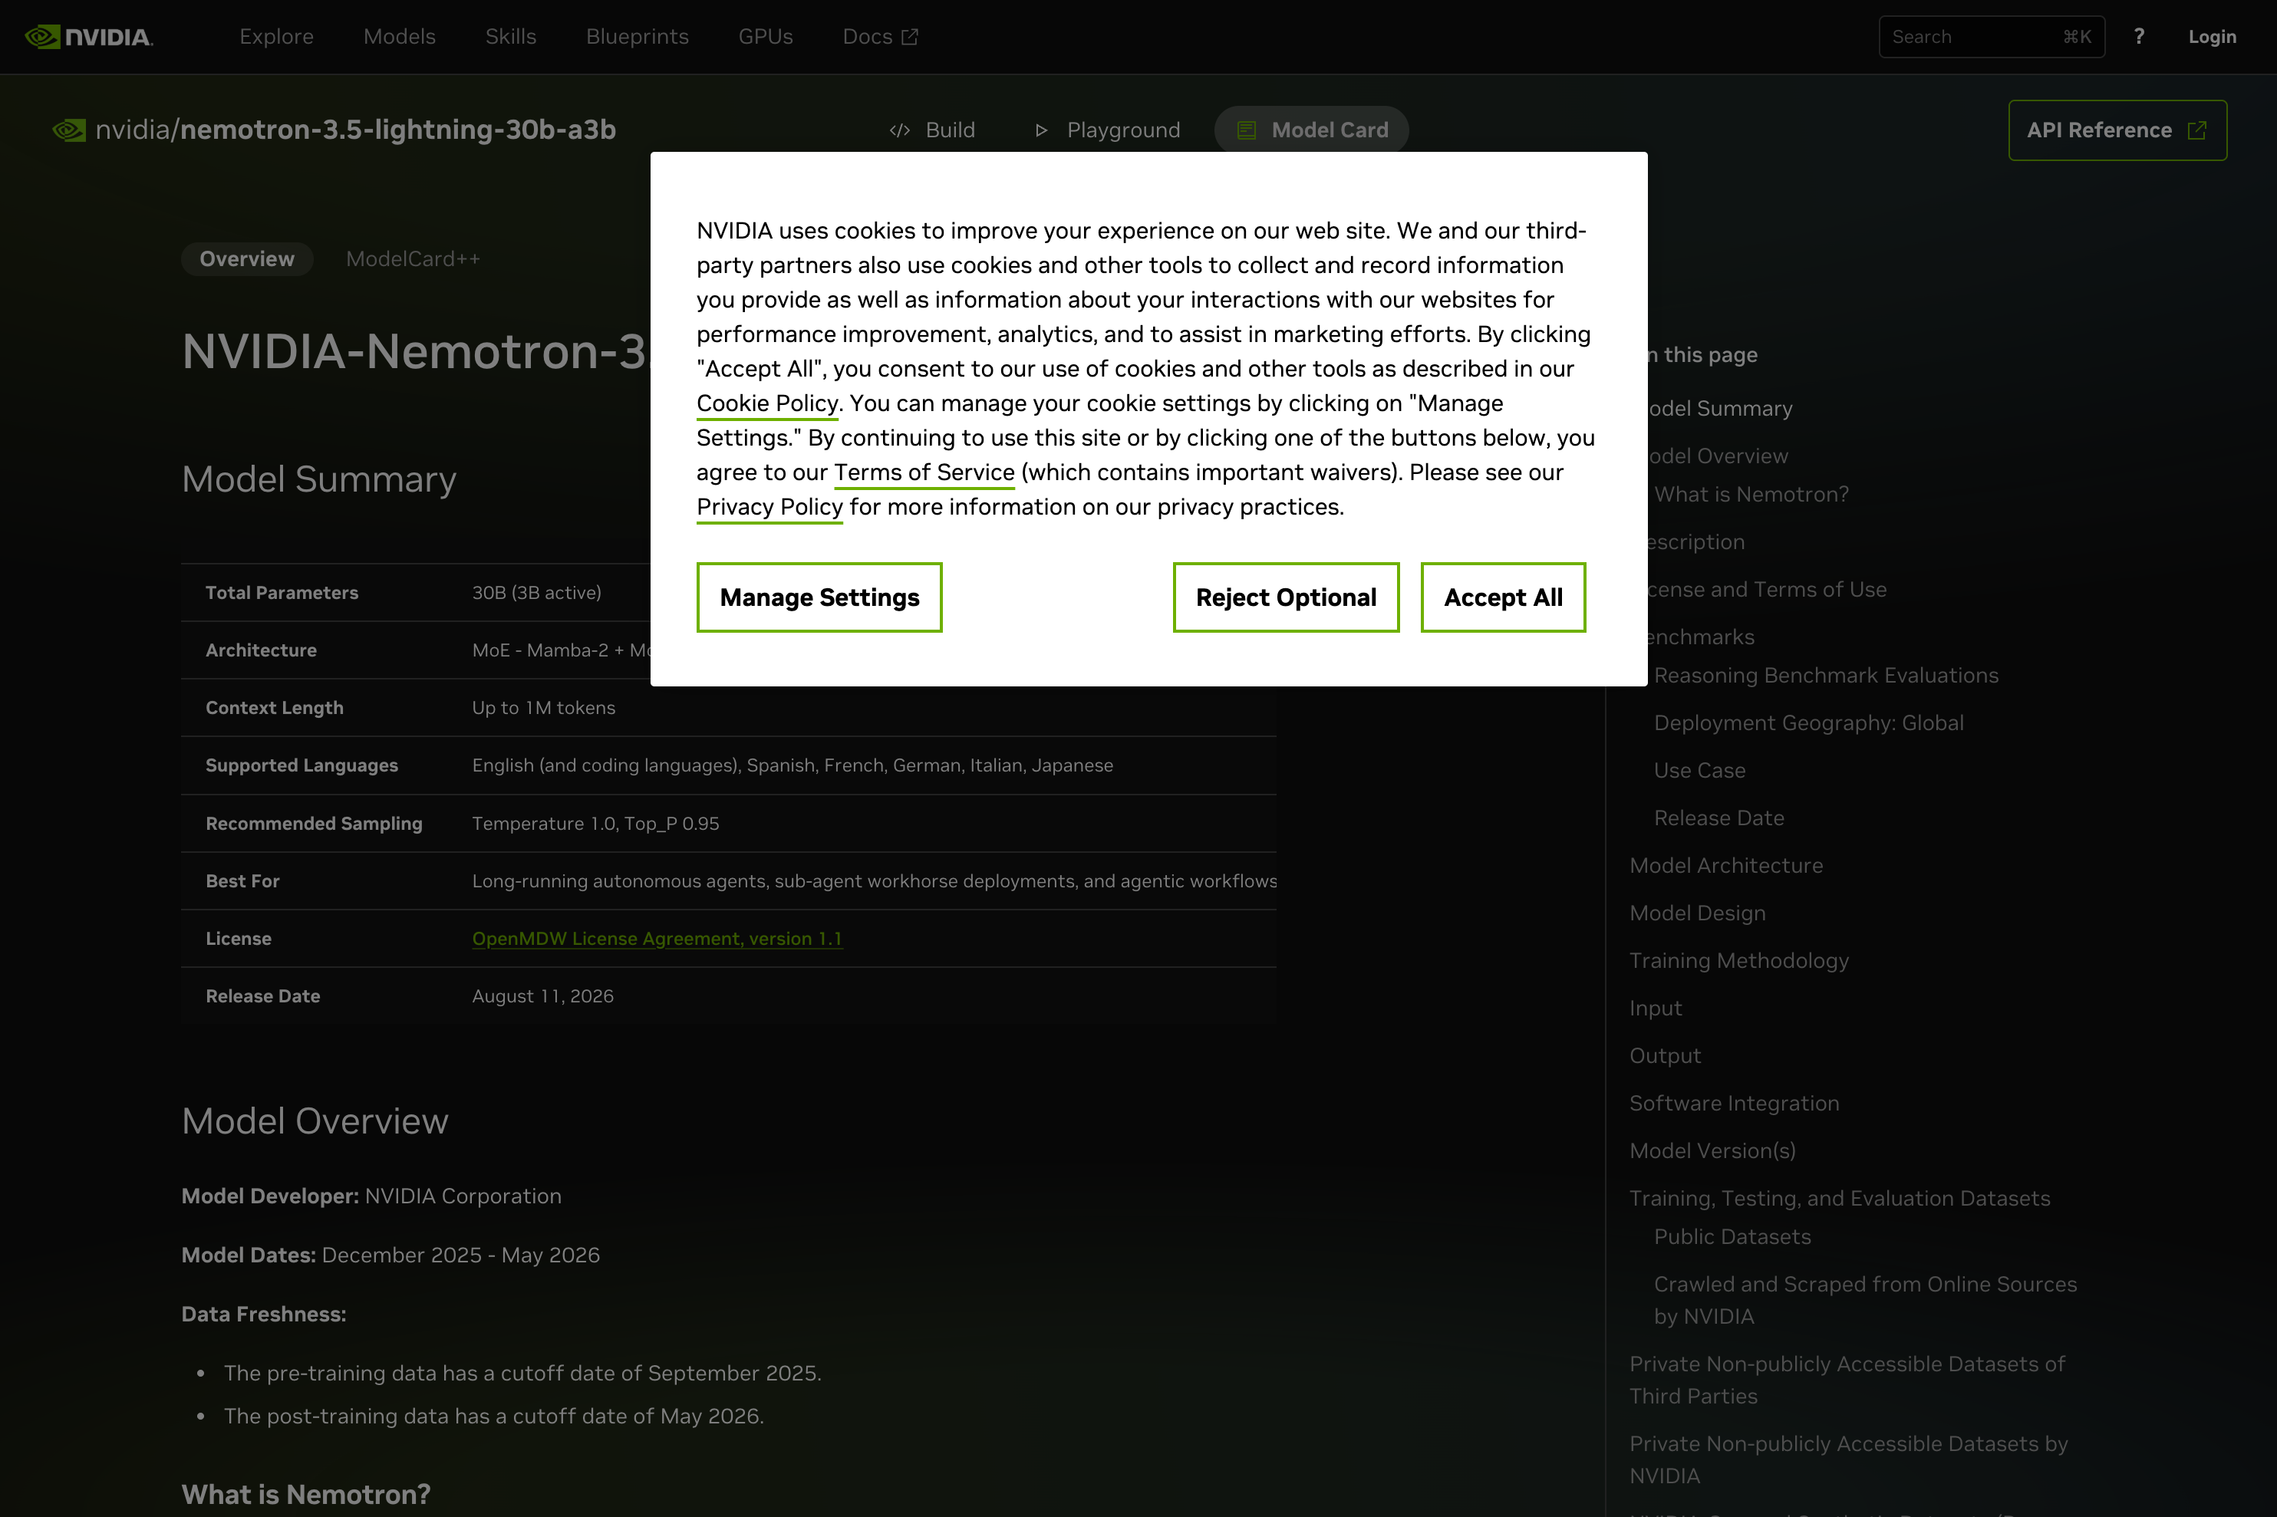This screenshot has height=1517, width=2277.
Task: Click the NVIDIA logo in the header
Action: click(88, 37)
